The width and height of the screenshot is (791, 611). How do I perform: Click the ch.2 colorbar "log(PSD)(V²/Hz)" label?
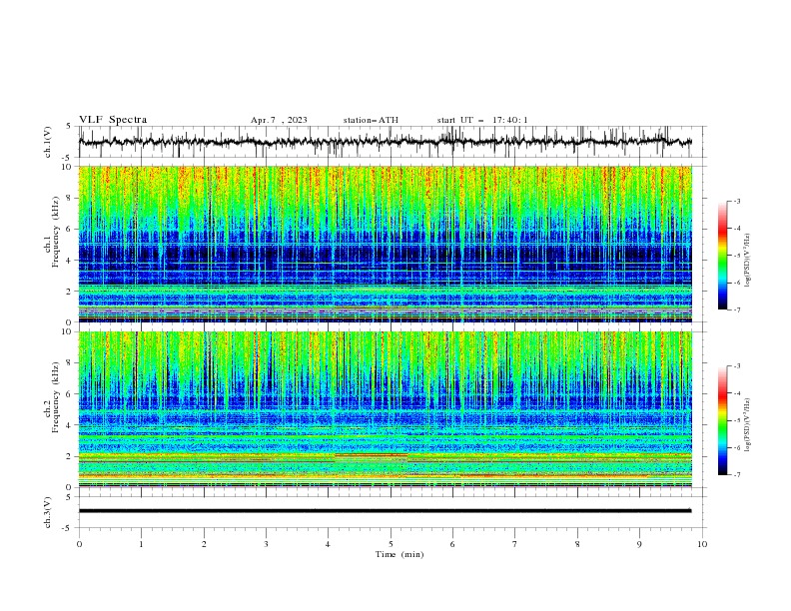(x=747, y=425)
